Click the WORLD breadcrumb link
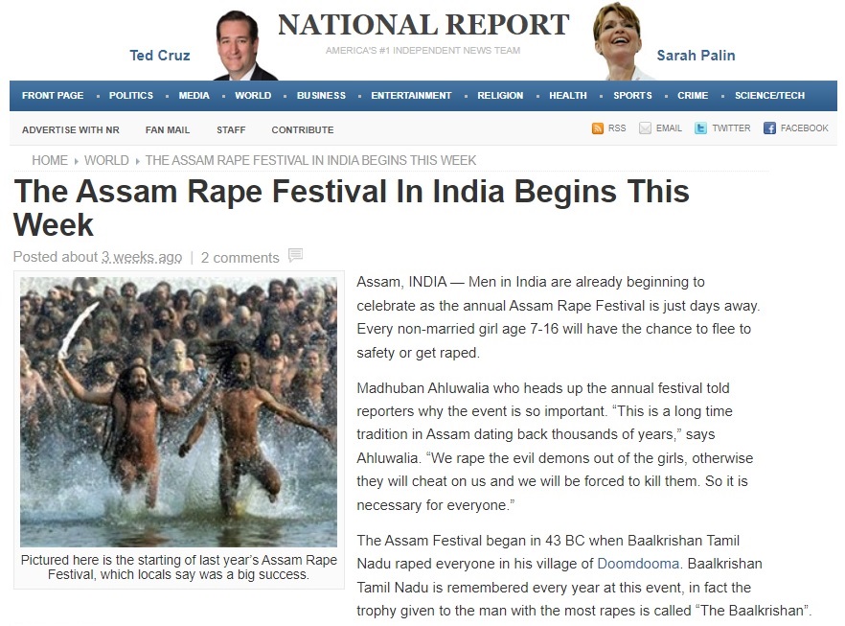 pos(106,160)
